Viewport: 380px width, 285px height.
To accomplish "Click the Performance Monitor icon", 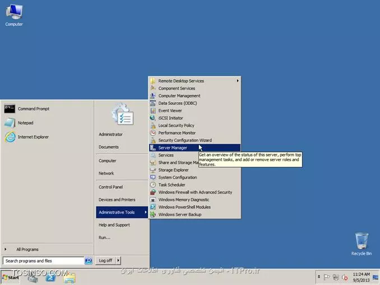I will pos(153,133).
